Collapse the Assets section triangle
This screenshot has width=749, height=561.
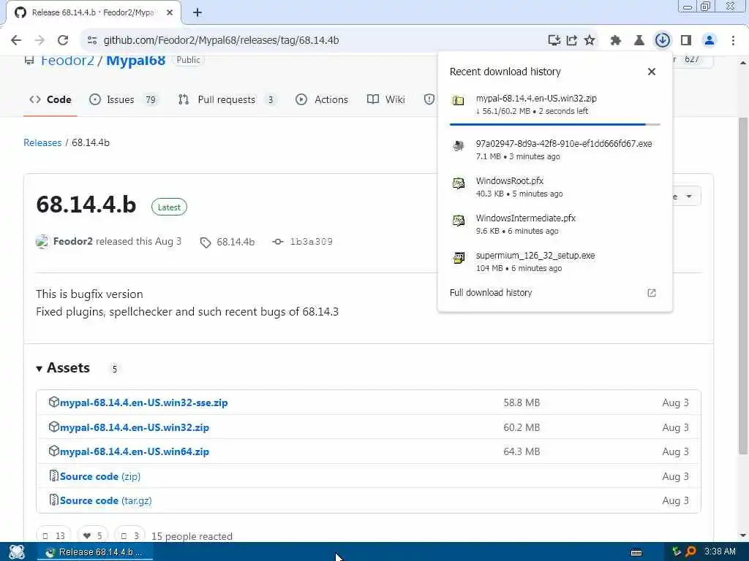[39, 368]
